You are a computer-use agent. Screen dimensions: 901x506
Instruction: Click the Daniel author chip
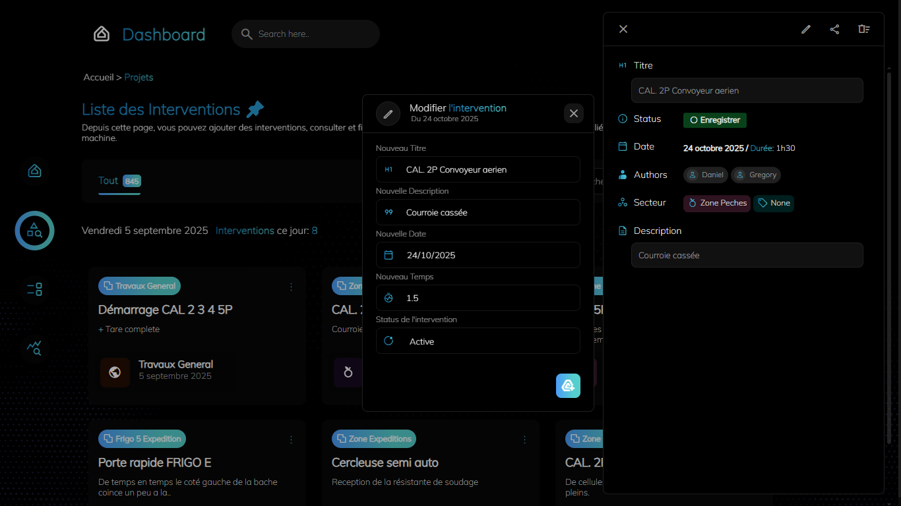705,175
